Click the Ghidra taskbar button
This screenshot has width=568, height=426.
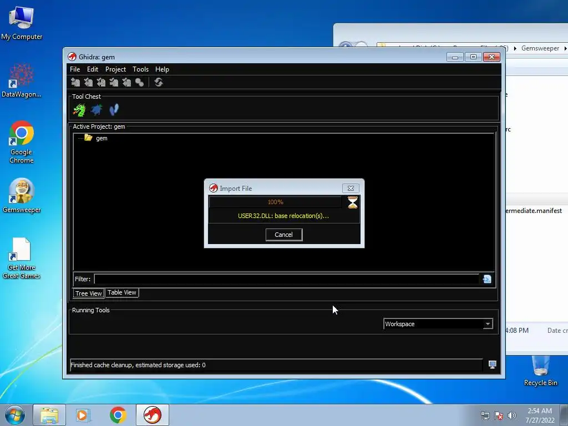153,415
